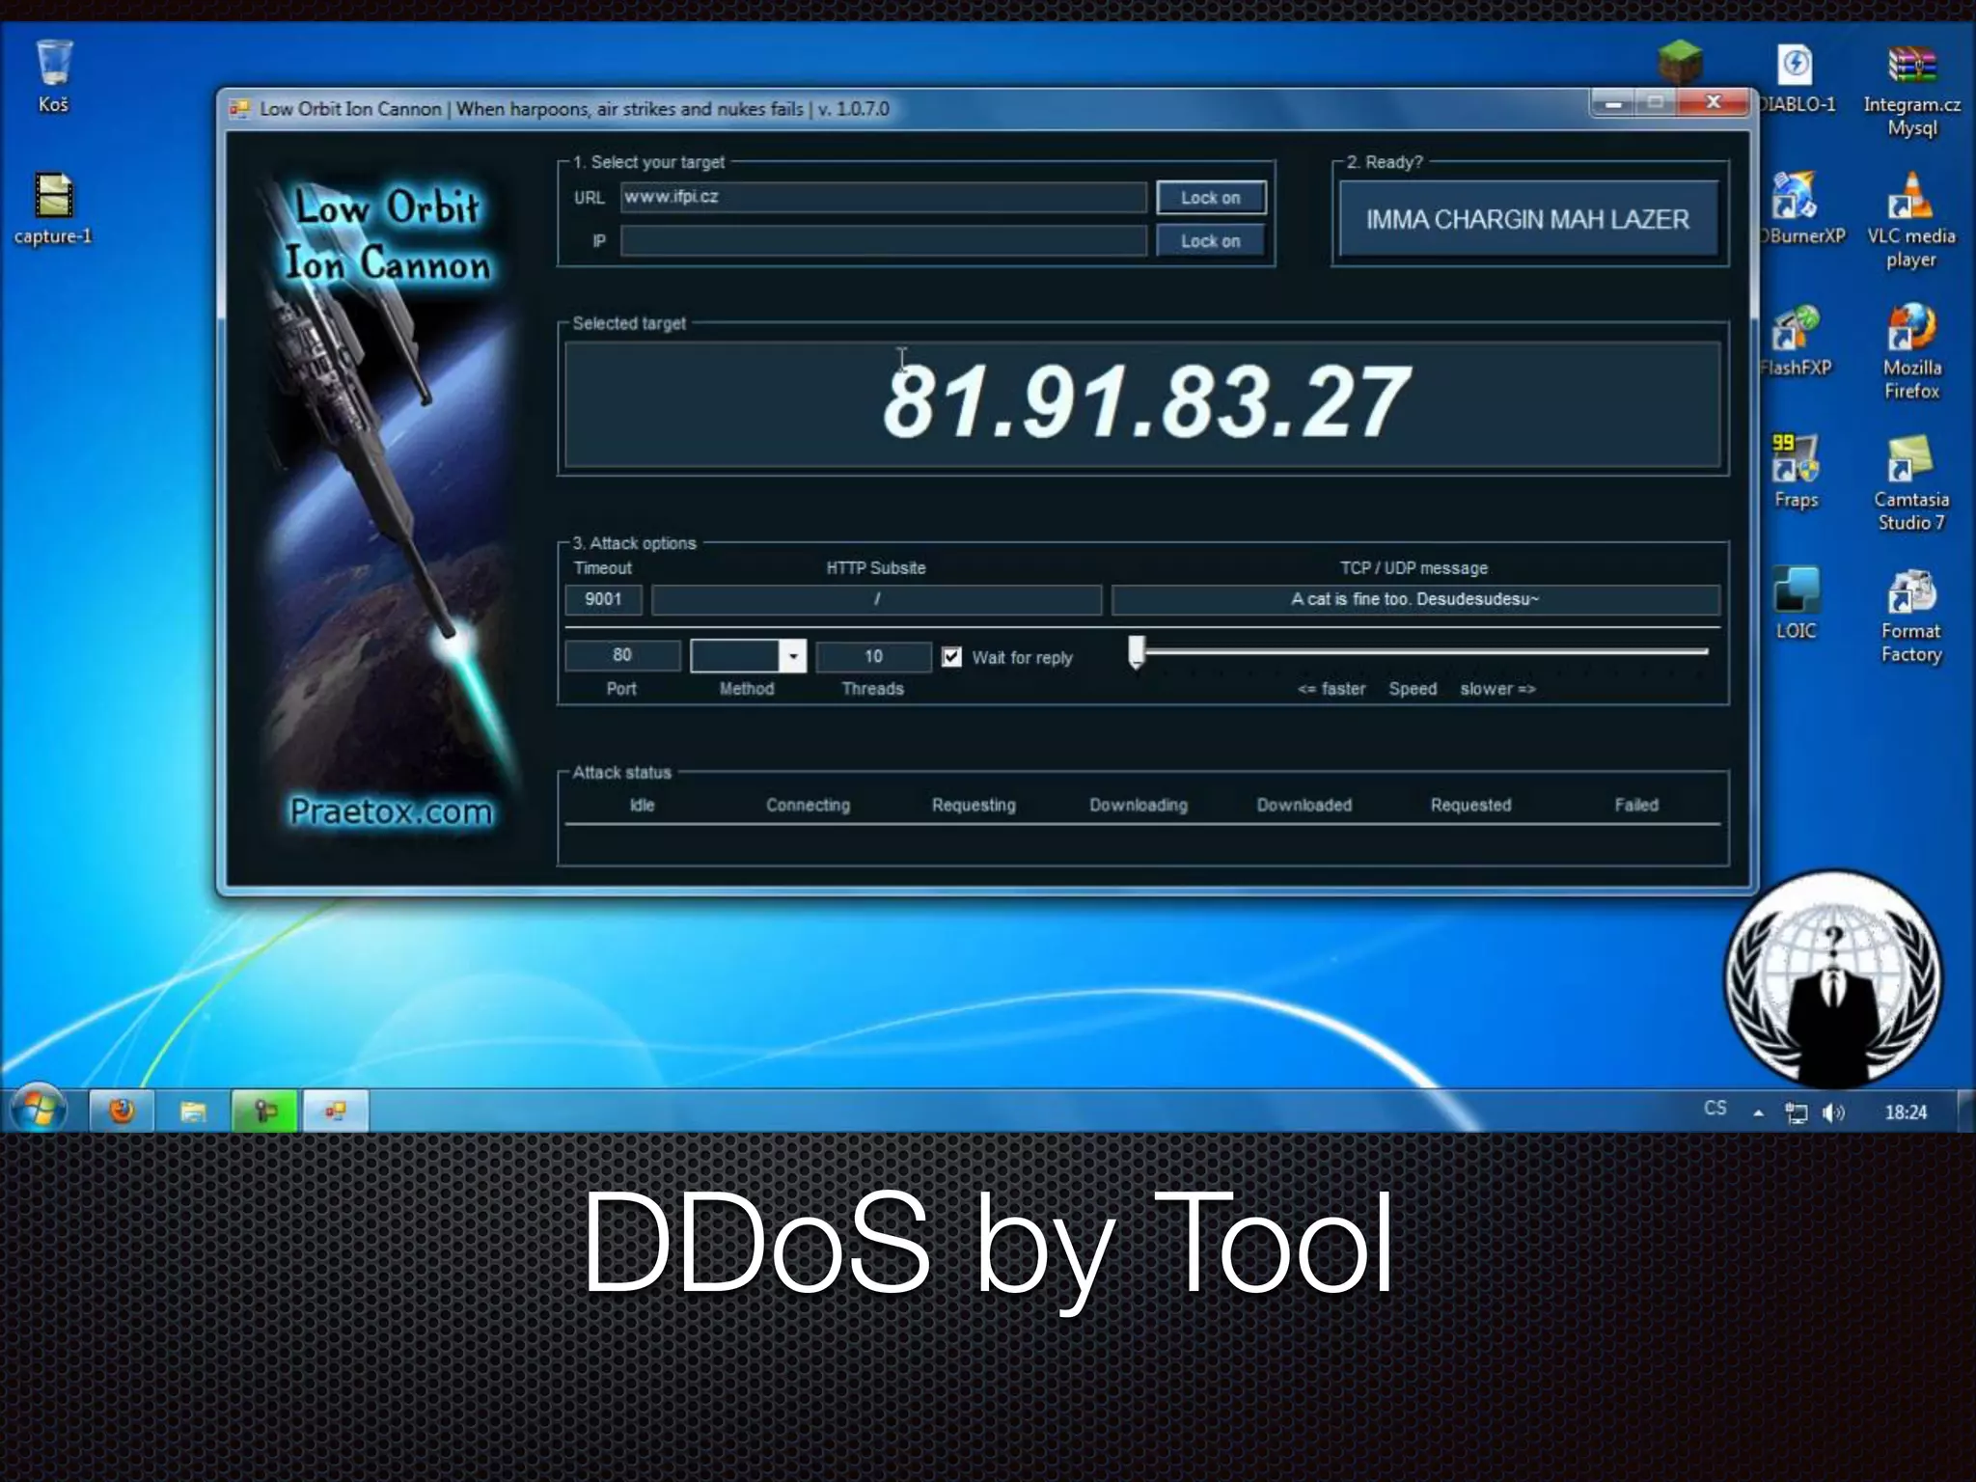Click Lock on next to URL
This screenshot has height=1482, width=1976.
point(1211,198)
